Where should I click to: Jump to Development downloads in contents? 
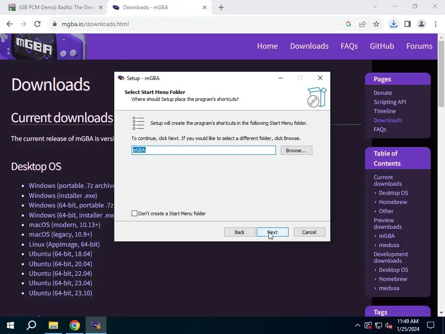[x=391, y=257]
